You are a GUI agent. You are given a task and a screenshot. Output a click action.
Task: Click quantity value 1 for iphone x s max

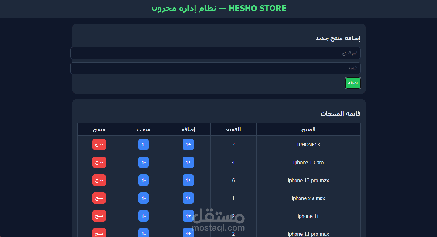233,198
